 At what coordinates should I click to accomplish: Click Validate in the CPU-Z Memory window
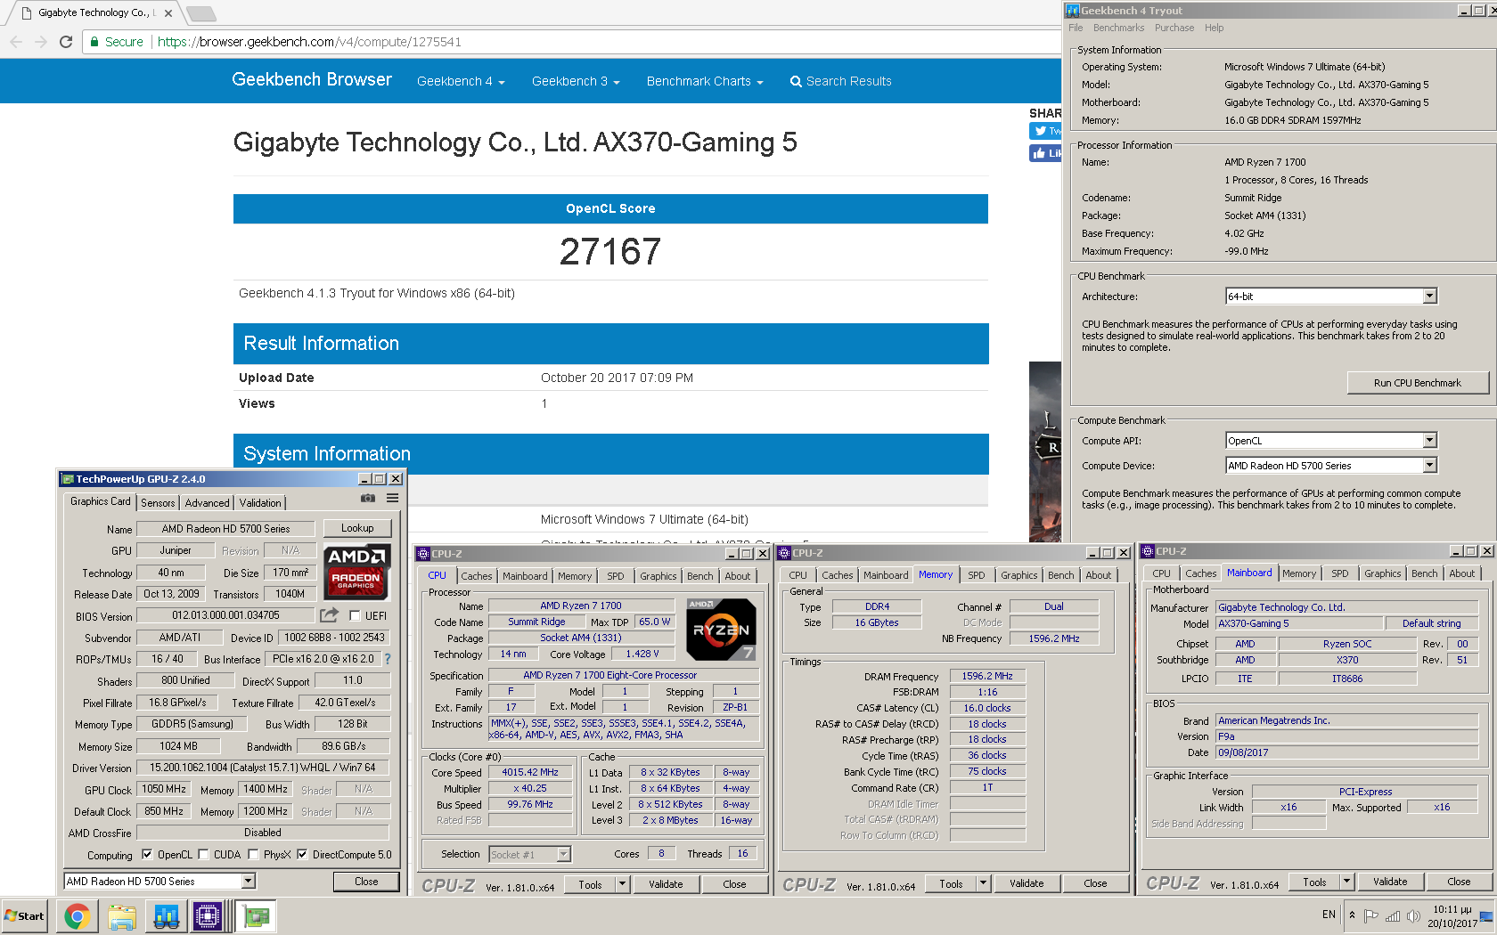pos(1027,883)
